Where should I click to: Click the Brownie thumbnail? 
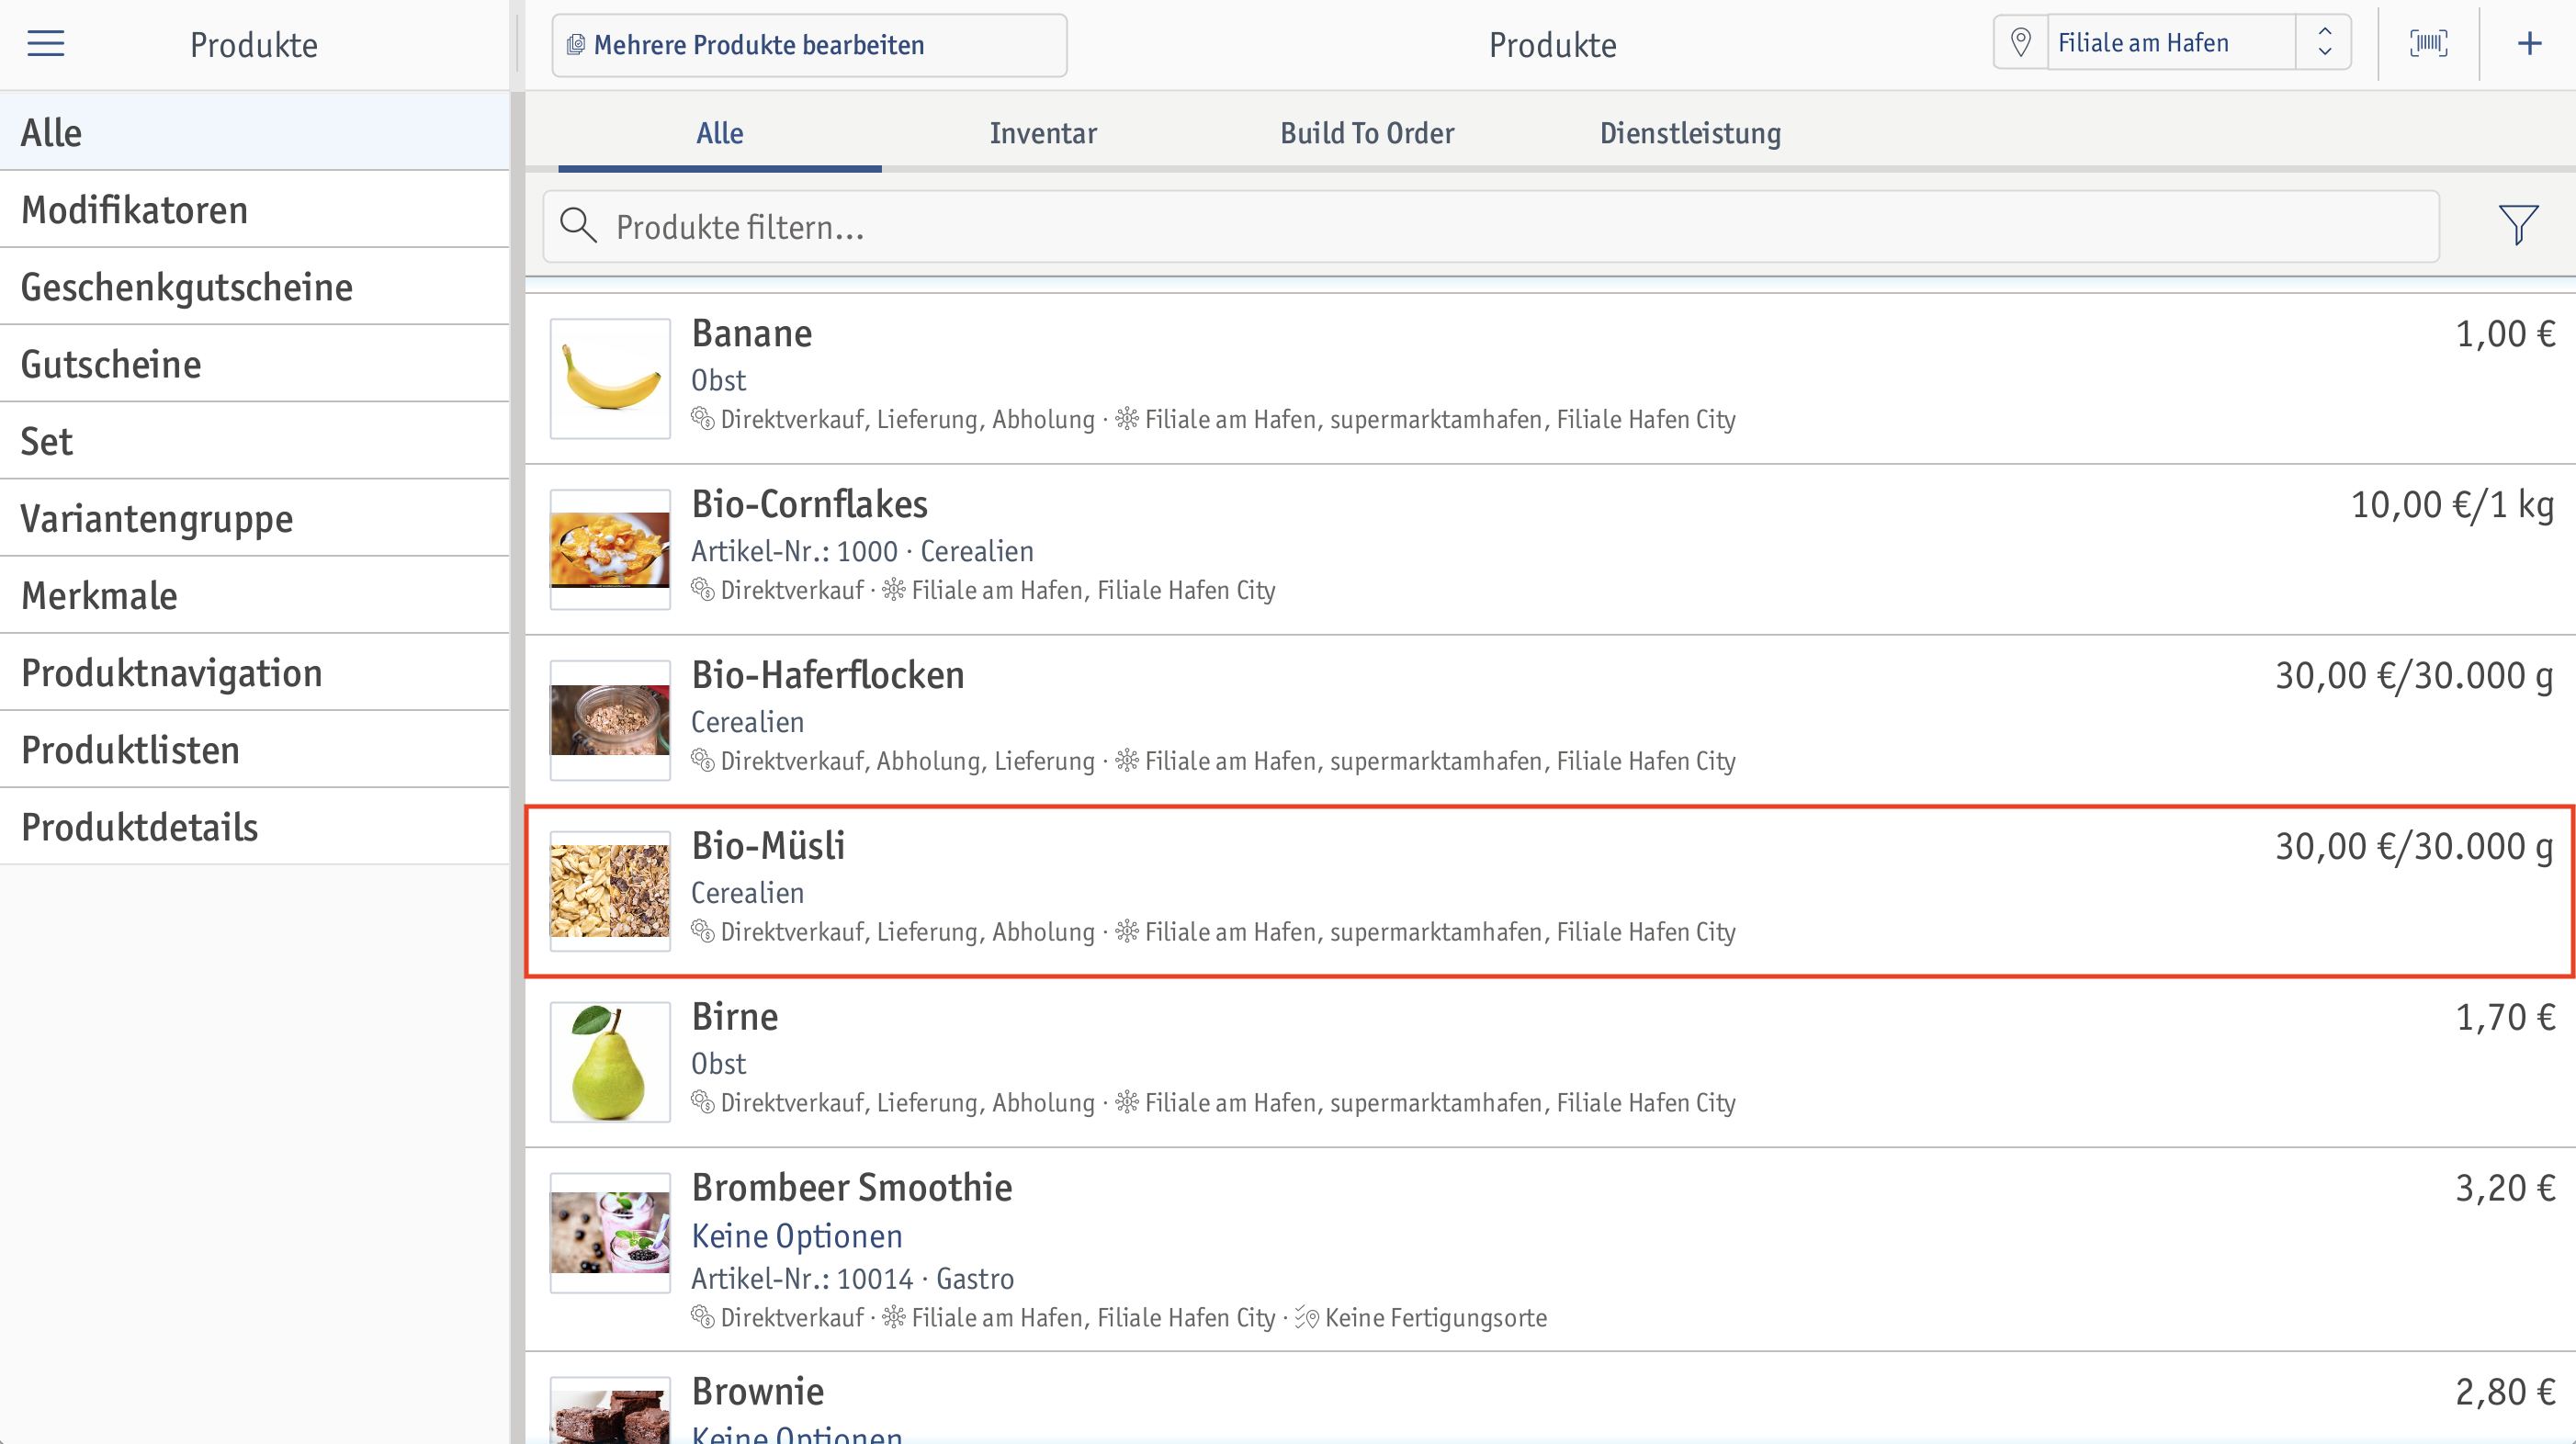[610, 1410]
